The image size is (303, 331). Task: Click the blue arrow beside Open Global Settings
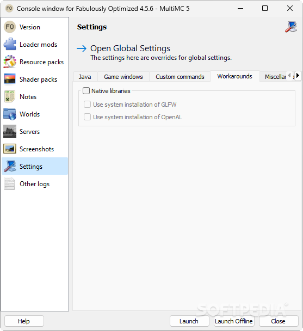[x=82, y=48]
